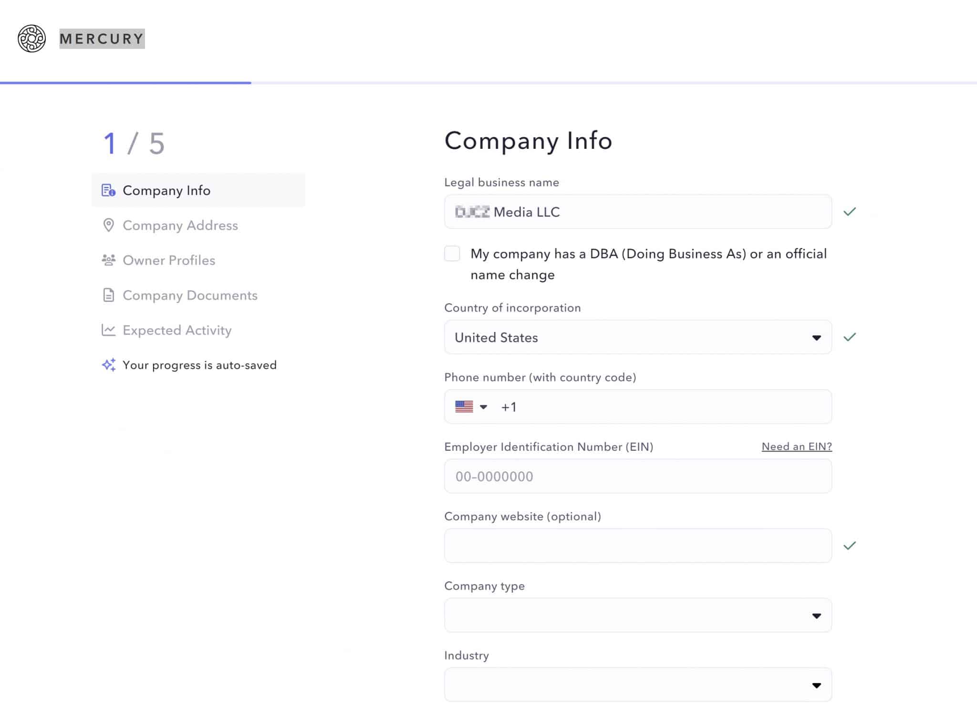
Task: Click the MERCURY wordmark text
Action: coord(102,39)
